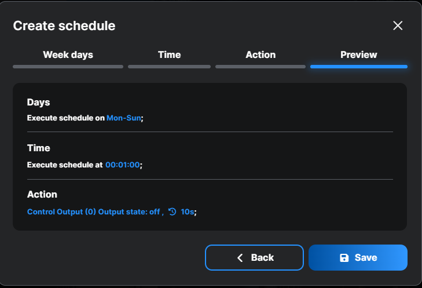This screenshot has width=422, height=288.
Task: Click the 10s duration value
Action: [x=187, y=212]
